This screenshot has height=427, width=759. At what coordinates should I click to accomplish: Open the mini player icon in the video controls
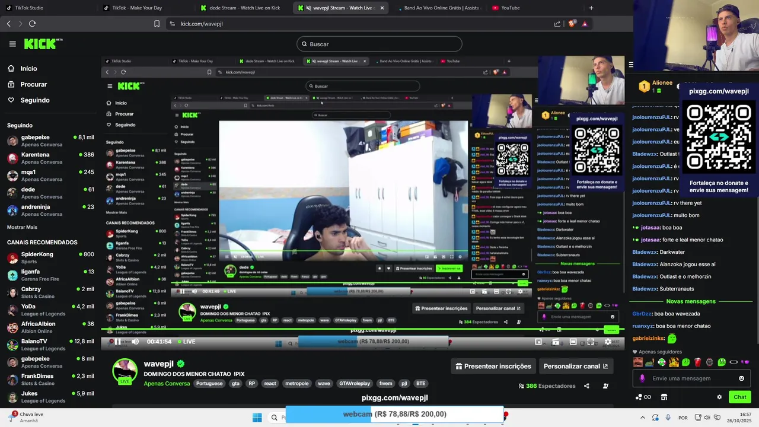coord(538,342)
